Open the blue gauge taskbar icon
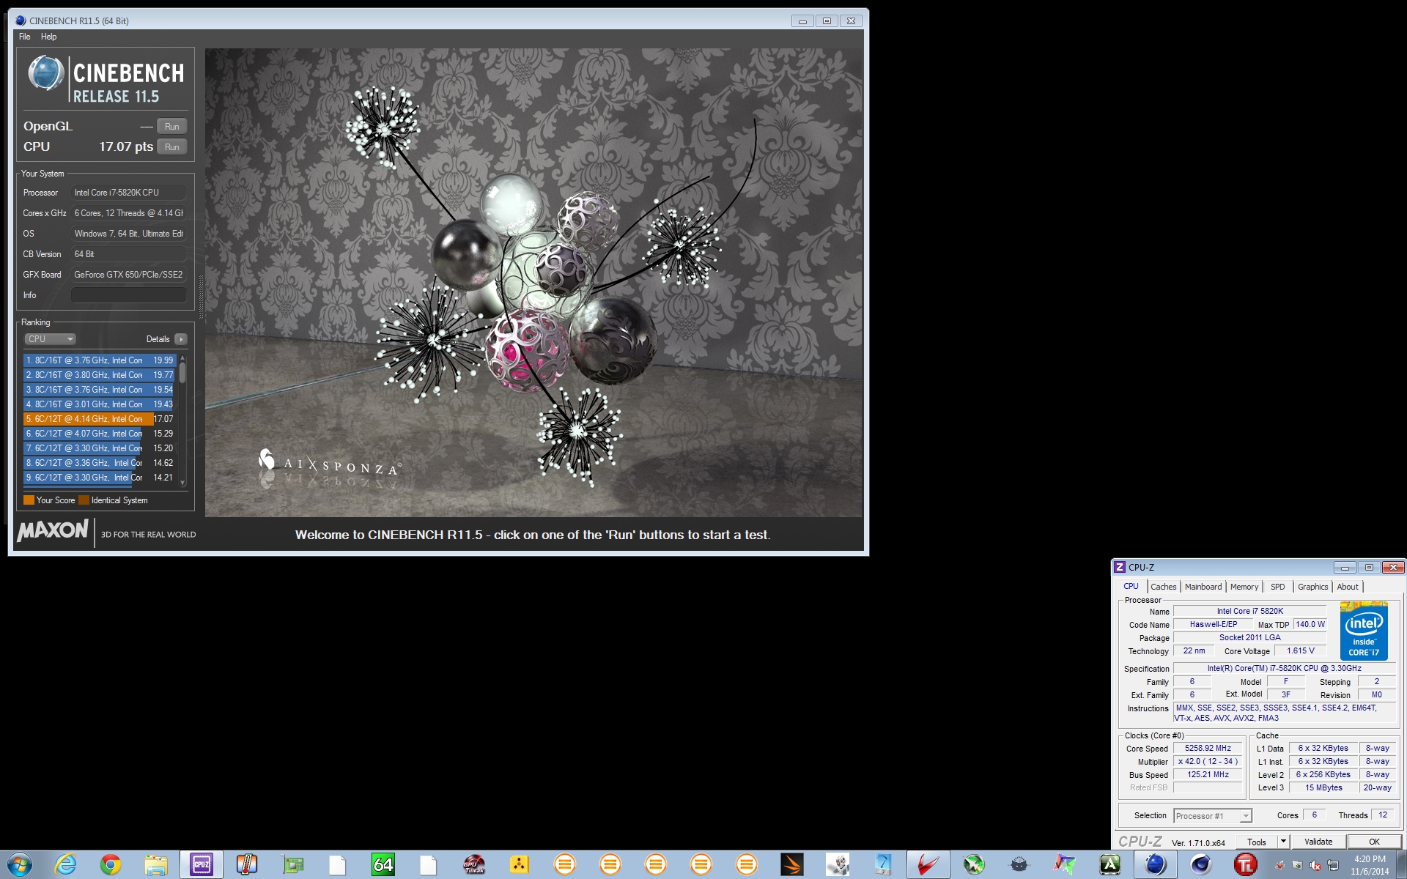 883,865
